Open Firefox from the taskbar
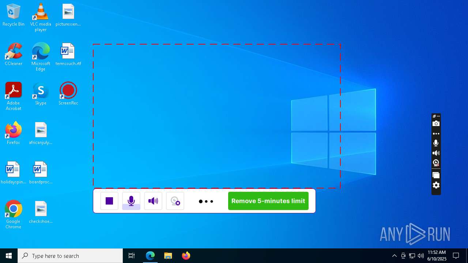Viewport: 468px width, 263px height. (x=186, y=256)
